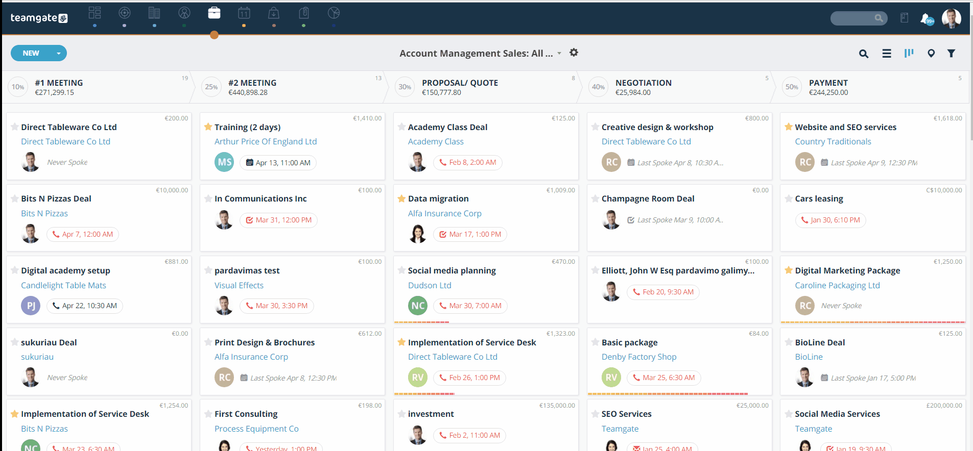Open the shopping bag download icon in navigation

point(274,13)
